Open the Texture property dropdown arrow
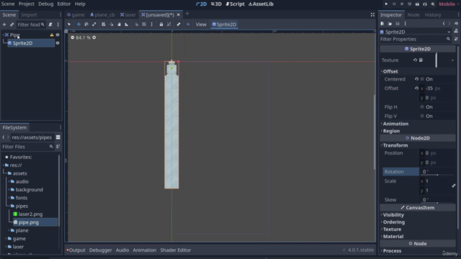 pyautogui.click(x=452, y=60)
